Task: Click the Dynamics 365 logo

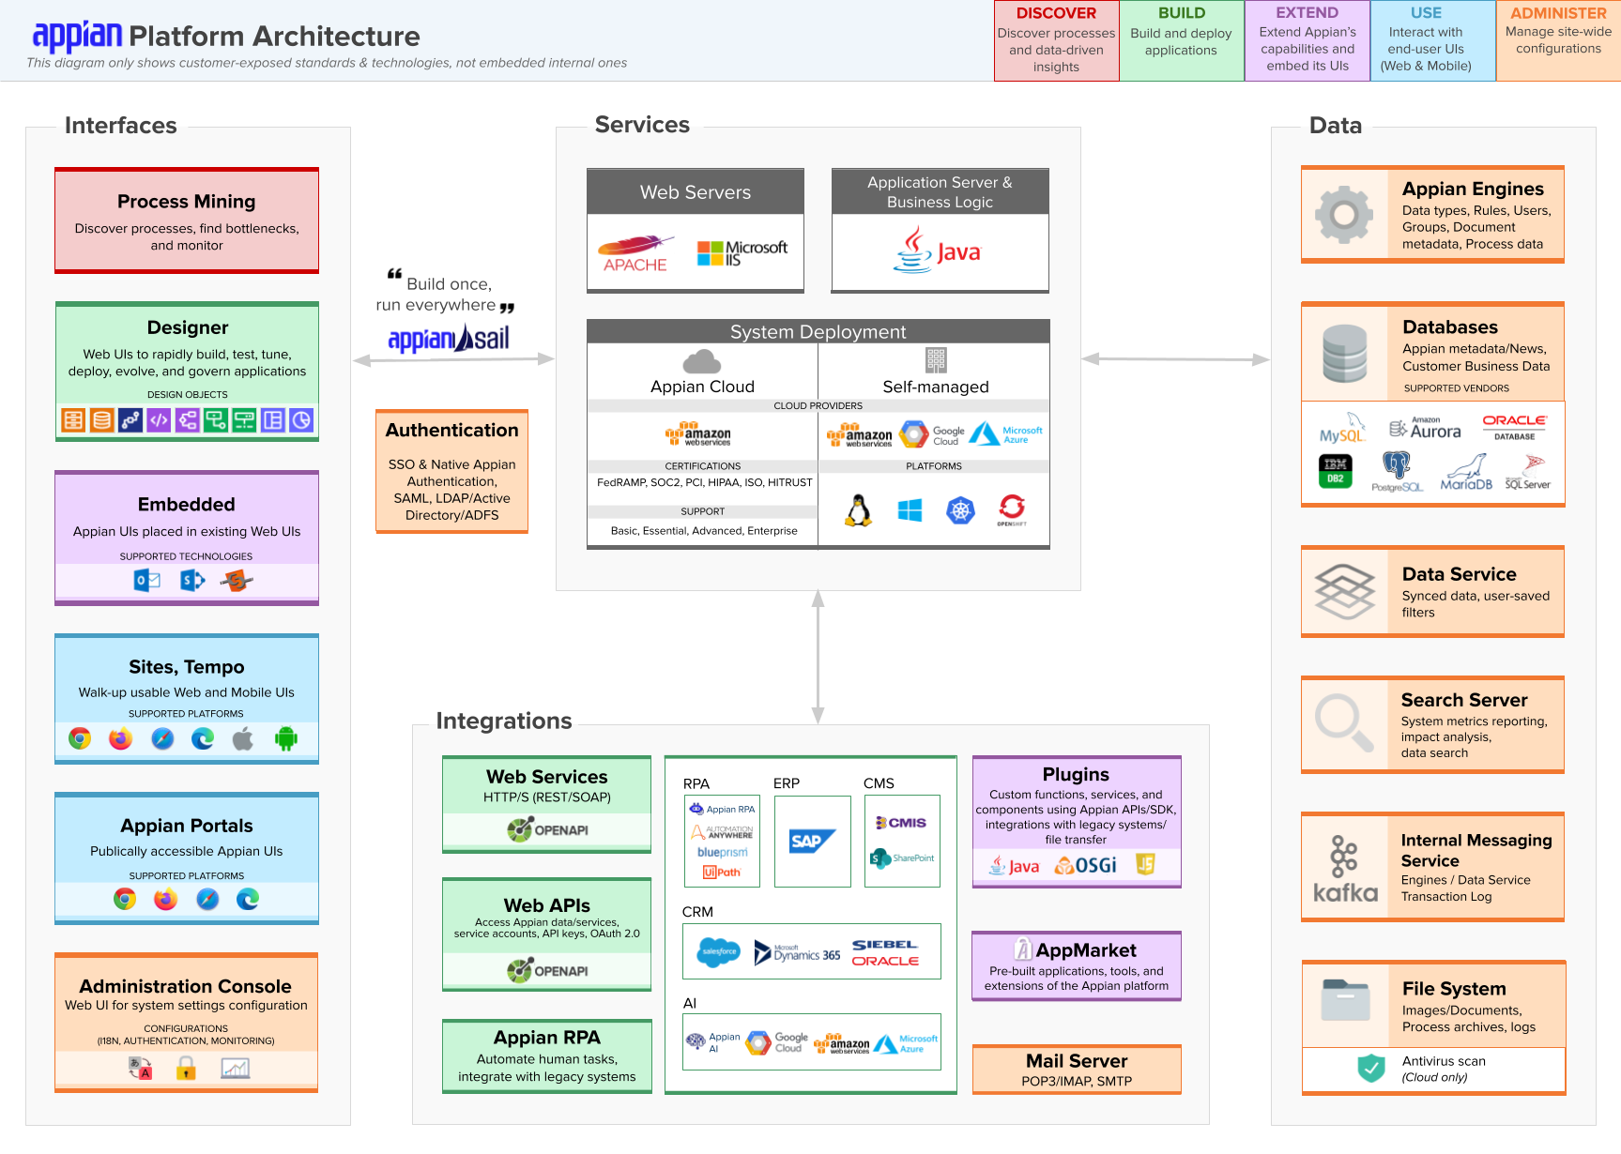Action: [798, 952]
